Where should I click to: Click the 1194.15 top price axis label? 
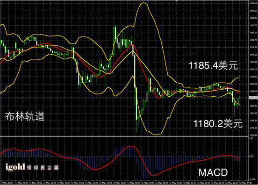coord(253,3)
